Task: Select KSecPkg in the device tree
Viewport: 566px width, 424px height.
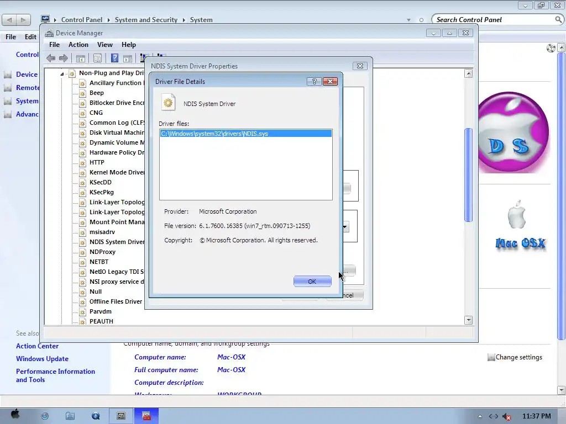Action: point(102,192)
